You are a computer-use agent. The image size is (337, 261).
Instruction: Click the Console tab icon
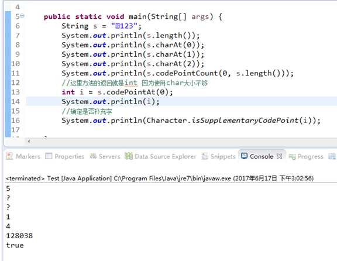244,156
